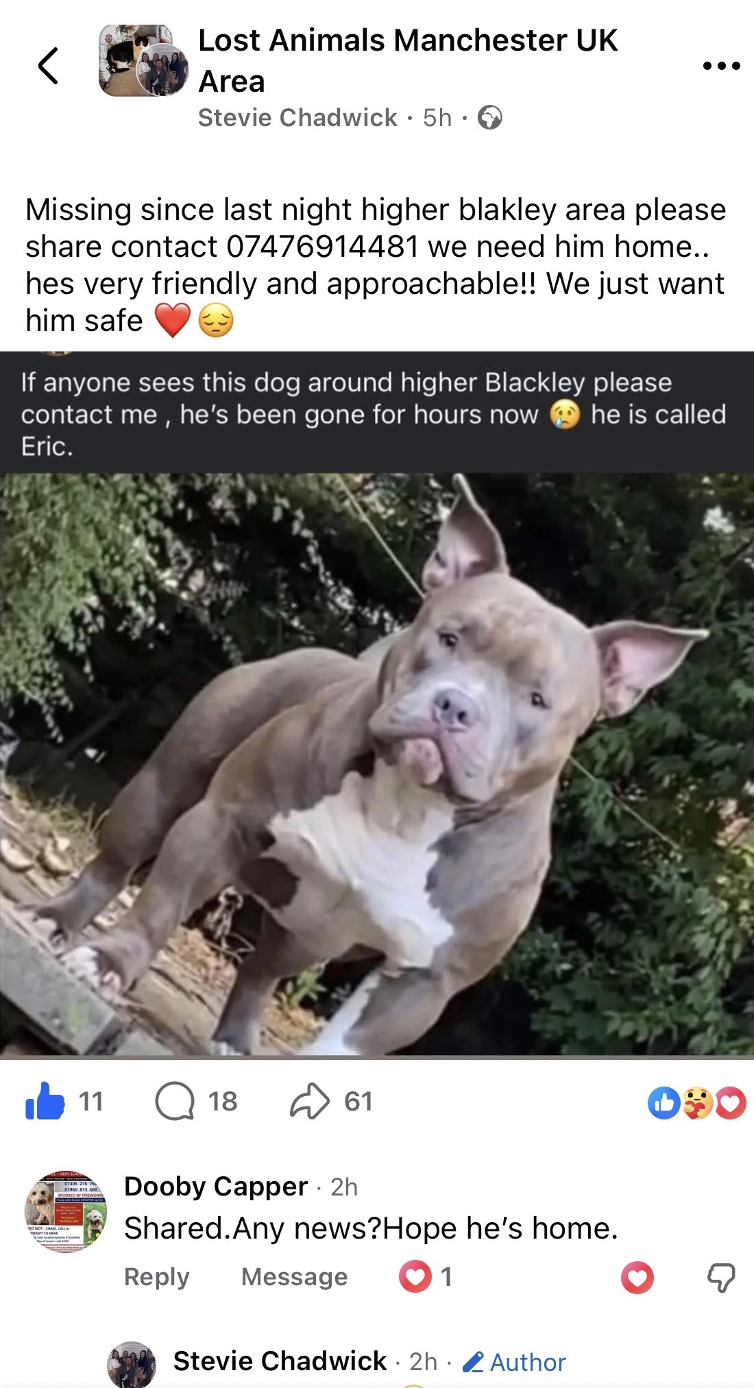Tap the thumbs-down icon on Dooby's comment
Viewport: 754px width, 1388px height.
tap(720, 1278)
